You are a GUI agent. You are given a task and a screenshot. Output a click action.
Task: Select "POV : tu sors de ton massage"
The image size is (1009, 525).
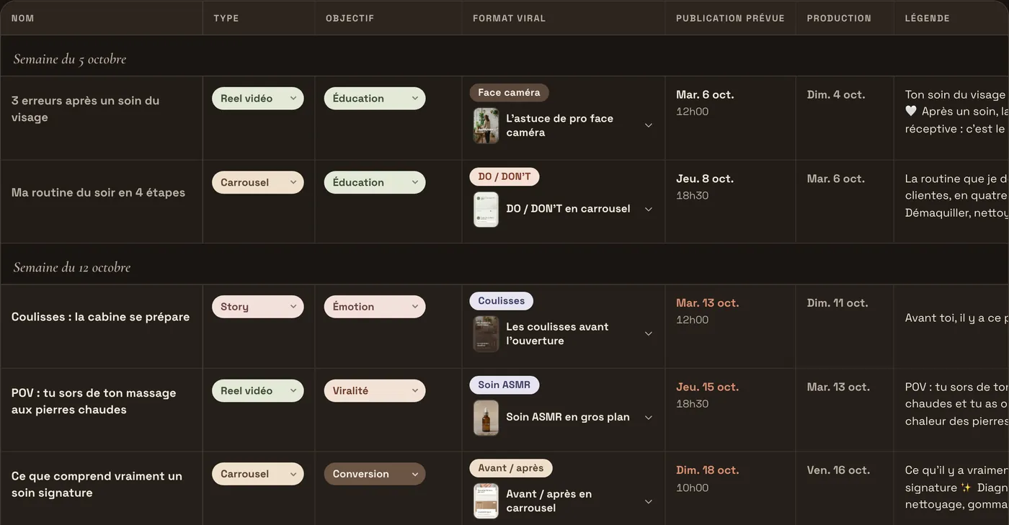coord(94,401)
